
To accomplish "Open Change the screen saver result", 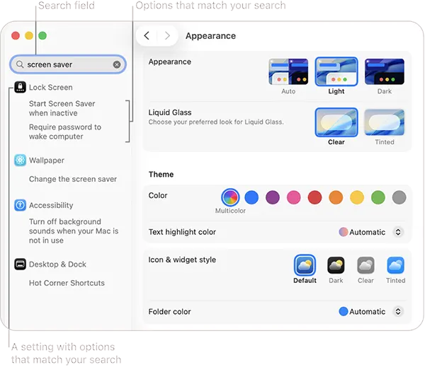I will (x=73, y=179).
